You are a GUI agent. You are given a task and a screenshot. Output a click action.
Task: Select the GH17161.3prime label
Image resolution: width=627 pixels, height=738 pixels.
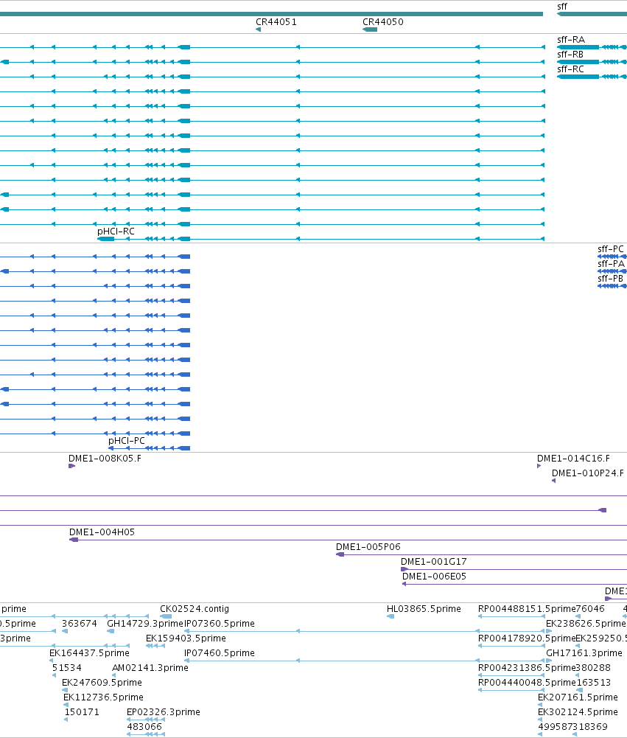pyautogui.click(x=584, y=653)
